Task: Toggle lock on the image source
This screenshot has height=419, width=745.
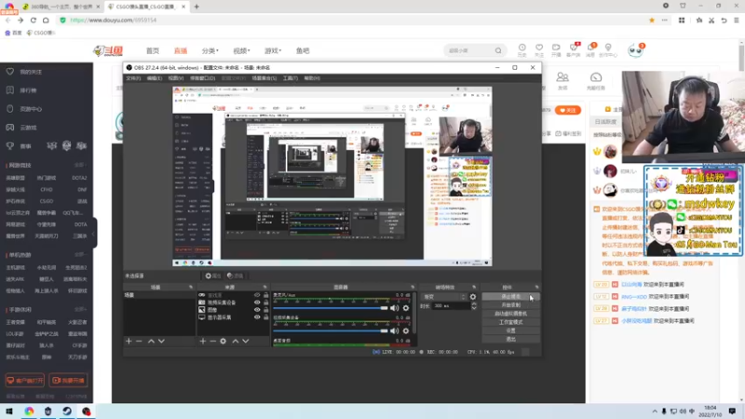Action: 266,310
